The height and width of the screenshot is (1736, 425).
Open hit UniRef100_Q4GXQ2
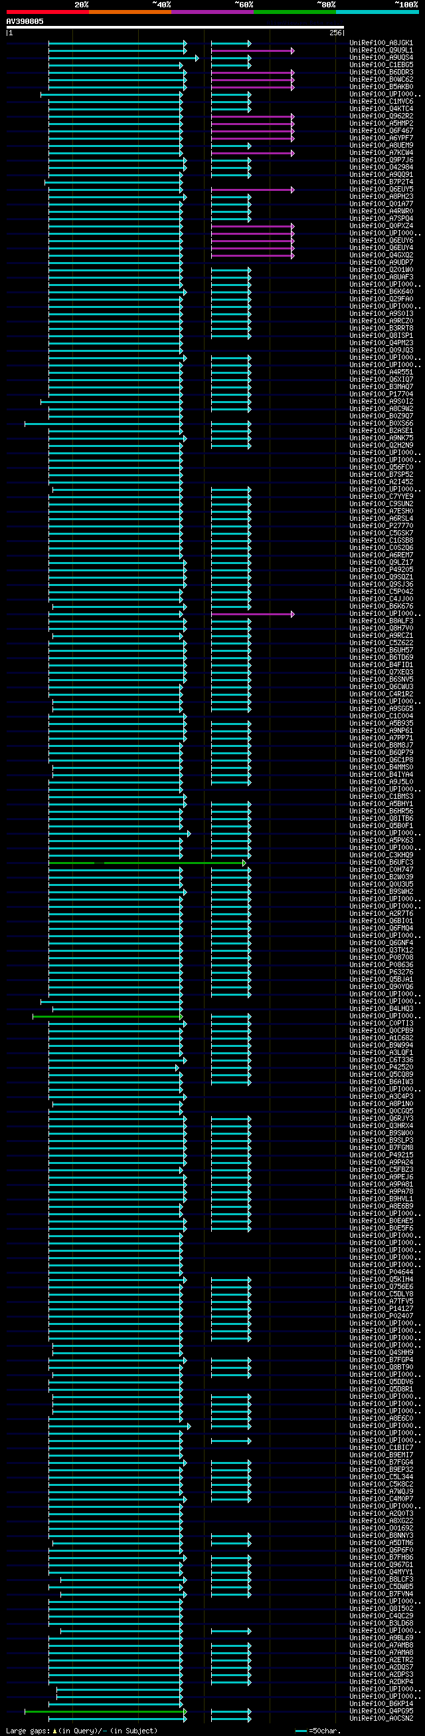pos(381,255)
